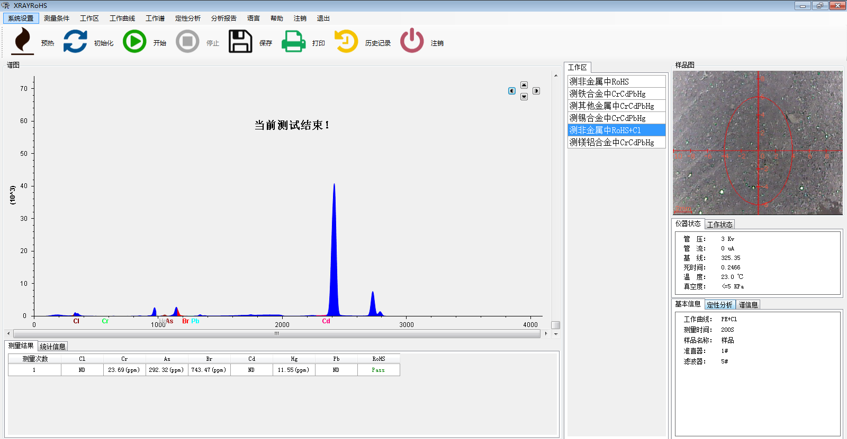Print report with the green printer icon

click(x=293, y=41)
